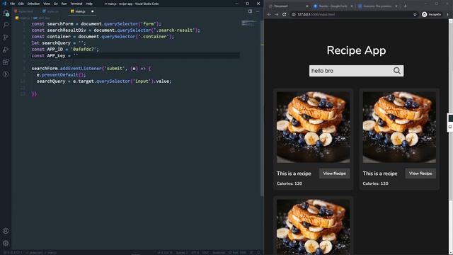Open the Accounts icon in VS Code activity bar

click(x=6, y=231)
